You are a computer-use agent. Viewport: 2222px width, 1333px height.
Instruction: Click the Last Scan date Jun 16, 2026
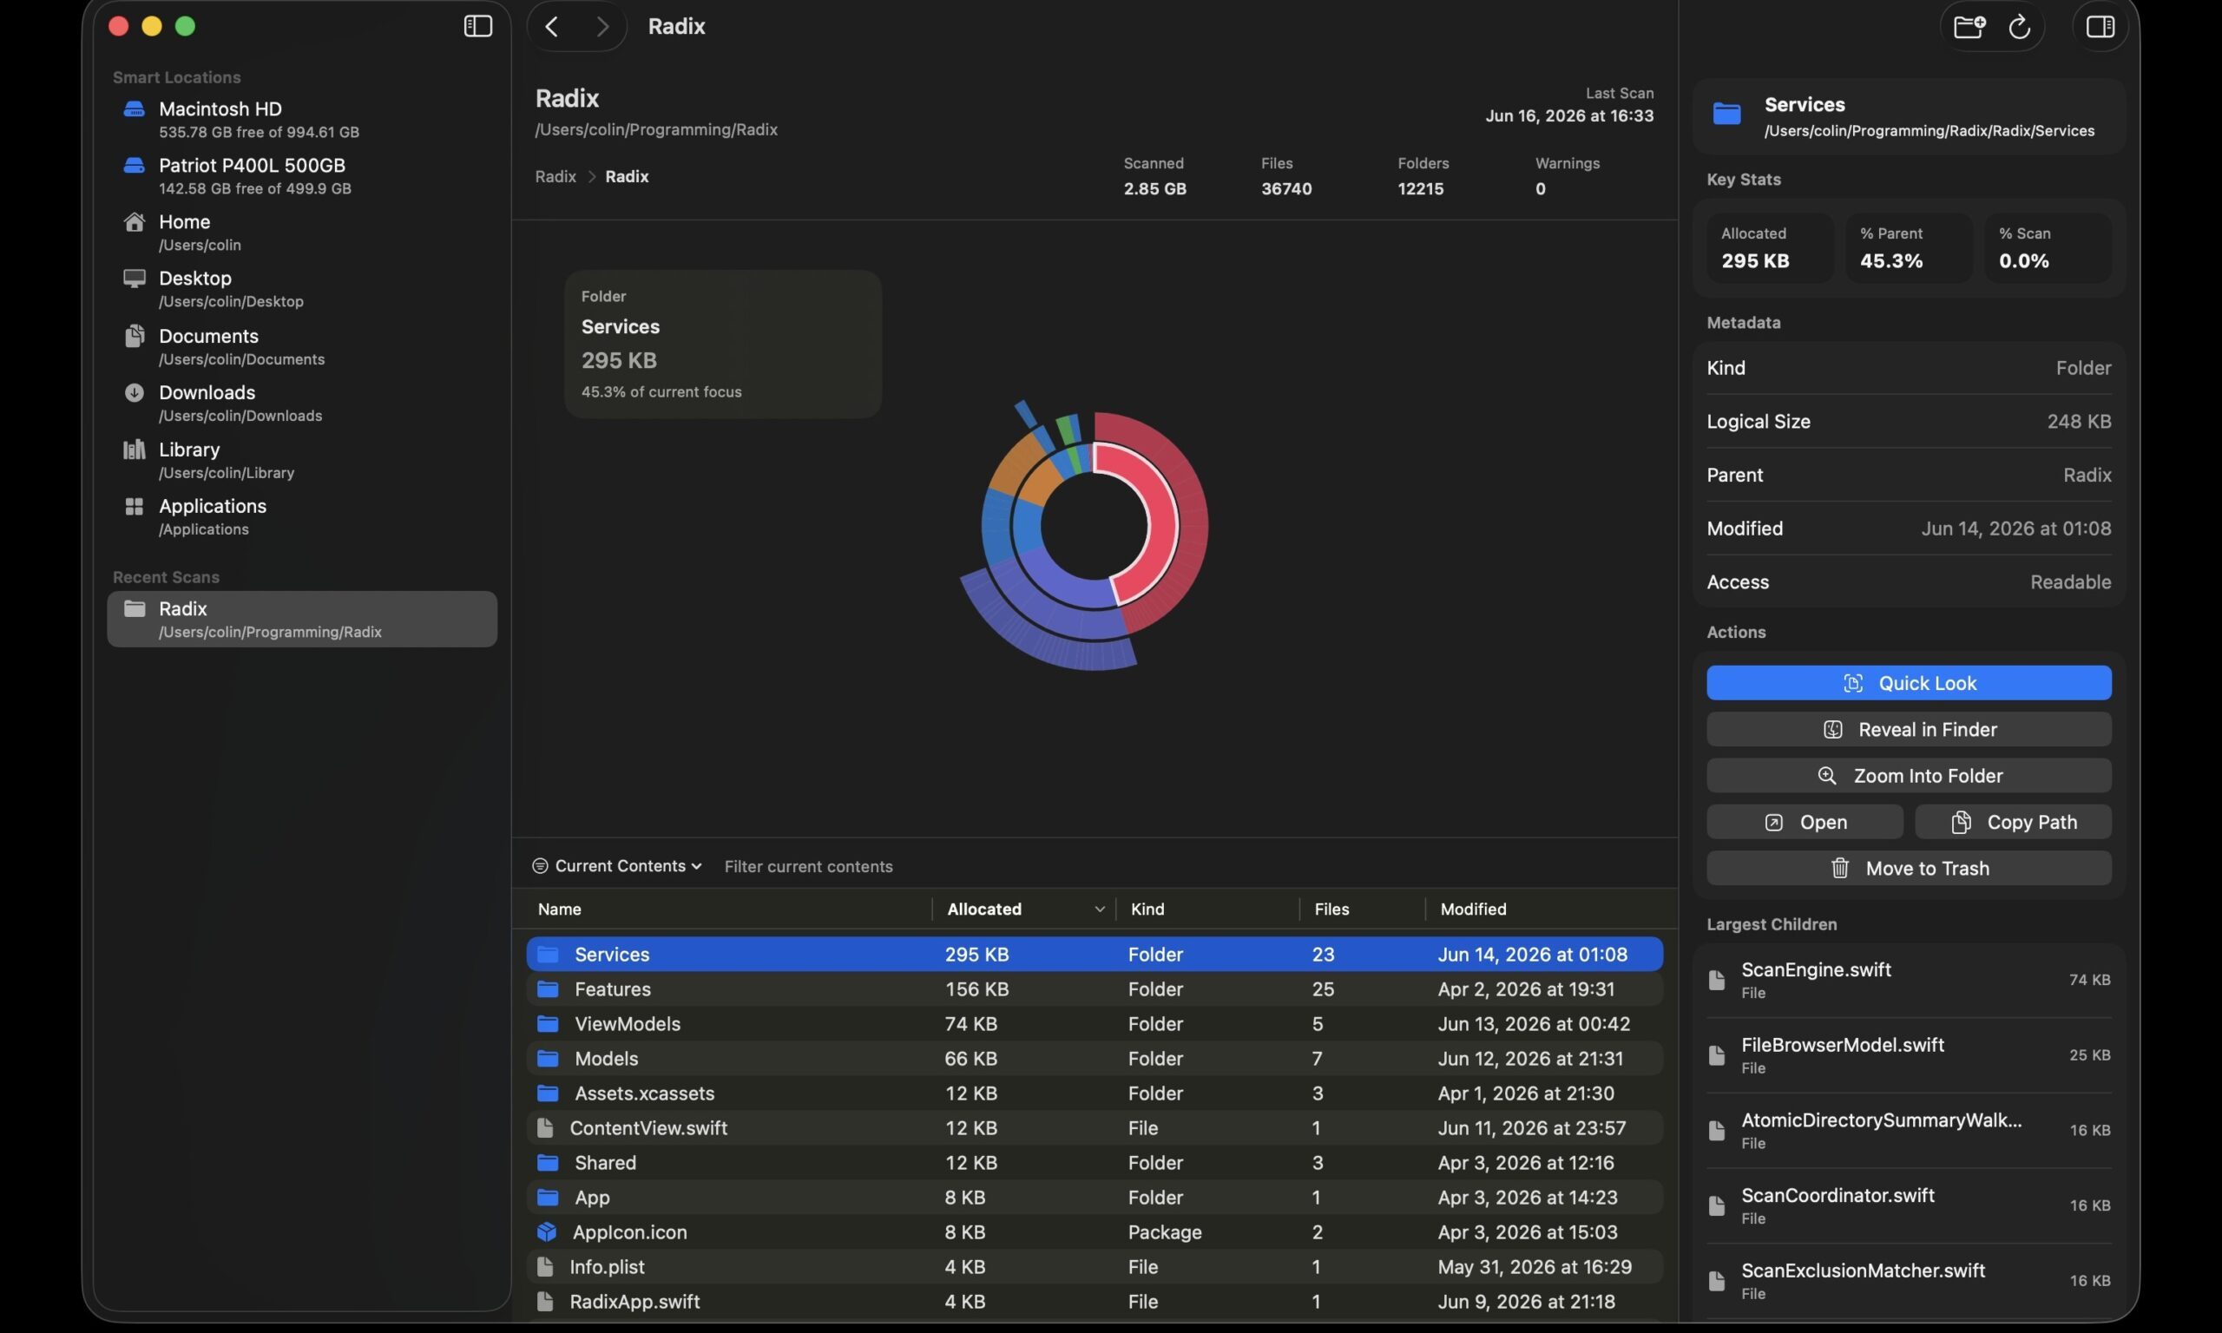coord(1569,116)
